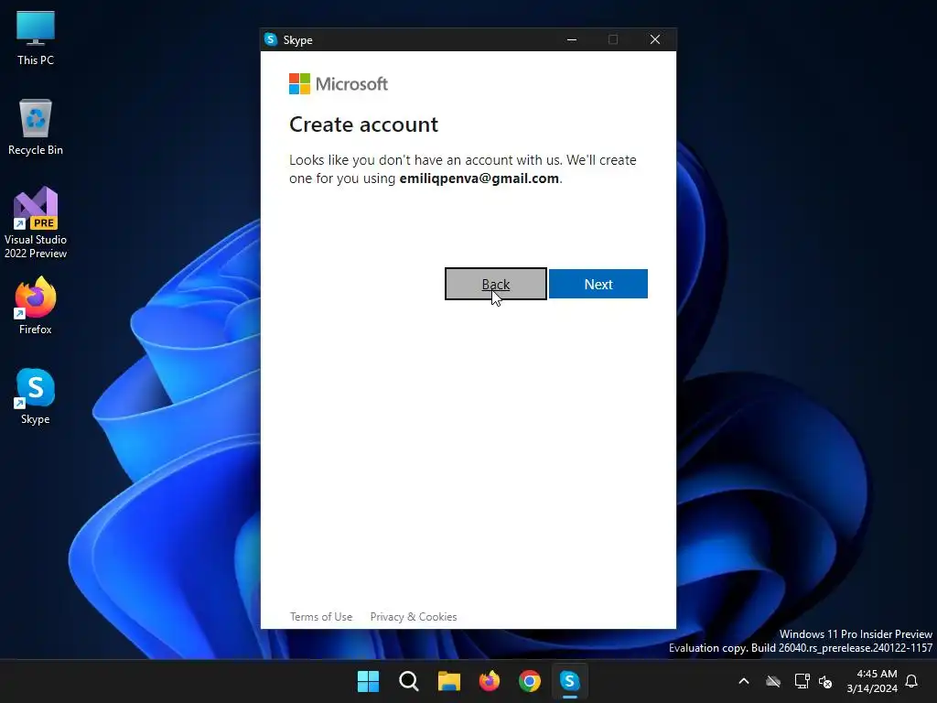
Task: Open File Explorer from the taskbar
Action: point(448,681)
